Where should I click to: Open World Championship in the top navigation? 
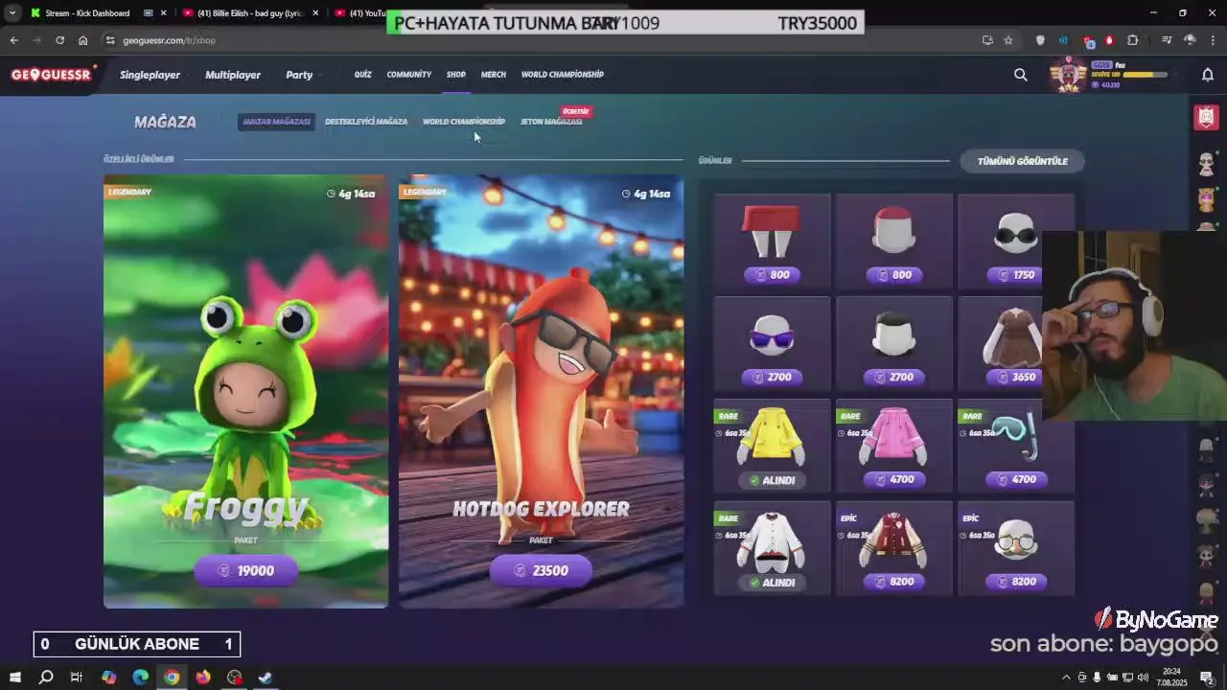pyautogui.click(x=563, y=75)
